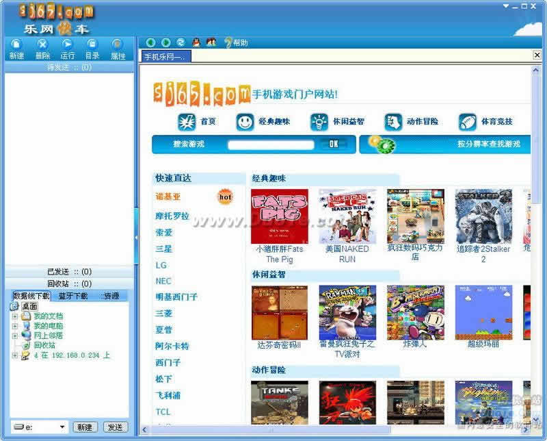547x441 pixels.
Task: Select 回收站 in the folder tree
Action: click(x=44, y=345)
